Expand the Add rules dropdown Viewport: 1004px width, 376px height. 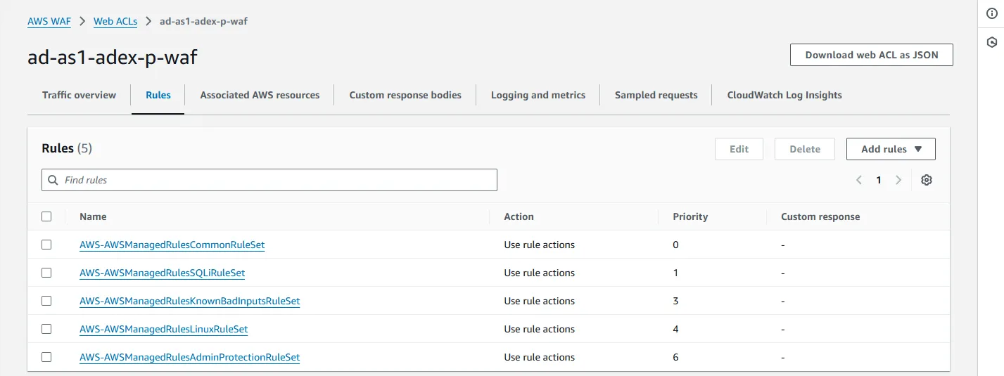891,149
